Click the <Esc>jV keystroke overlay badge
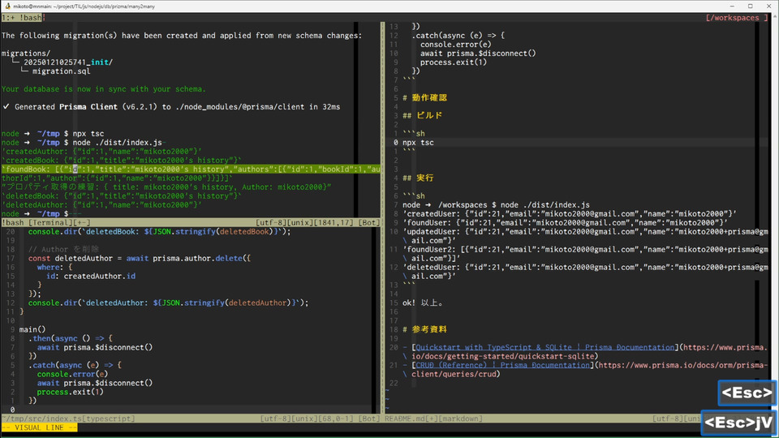Viewport: 779px width, 438px height. point(738,422)
